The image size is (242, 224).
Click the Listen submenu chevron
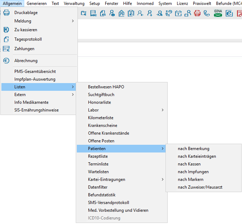click(73, 87)
